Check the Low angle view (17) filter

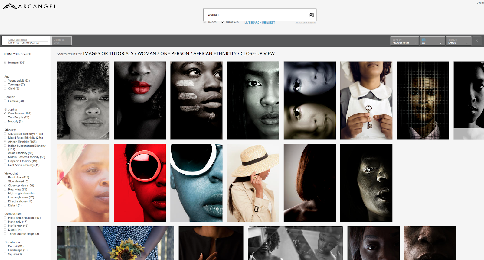(x=5, y=197)
